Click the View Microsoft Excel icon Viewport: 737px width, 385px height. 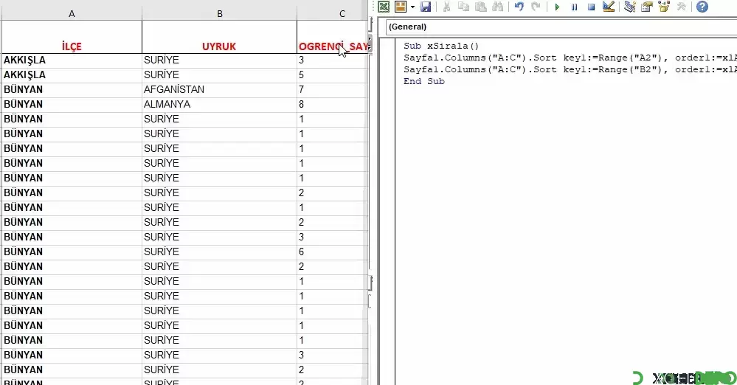coord(384,7)
